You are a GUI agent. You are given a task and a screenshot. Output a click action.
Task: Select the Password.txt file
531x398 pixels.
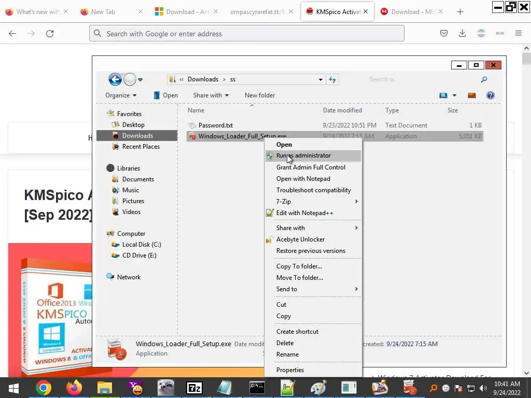tap(215, 125)
